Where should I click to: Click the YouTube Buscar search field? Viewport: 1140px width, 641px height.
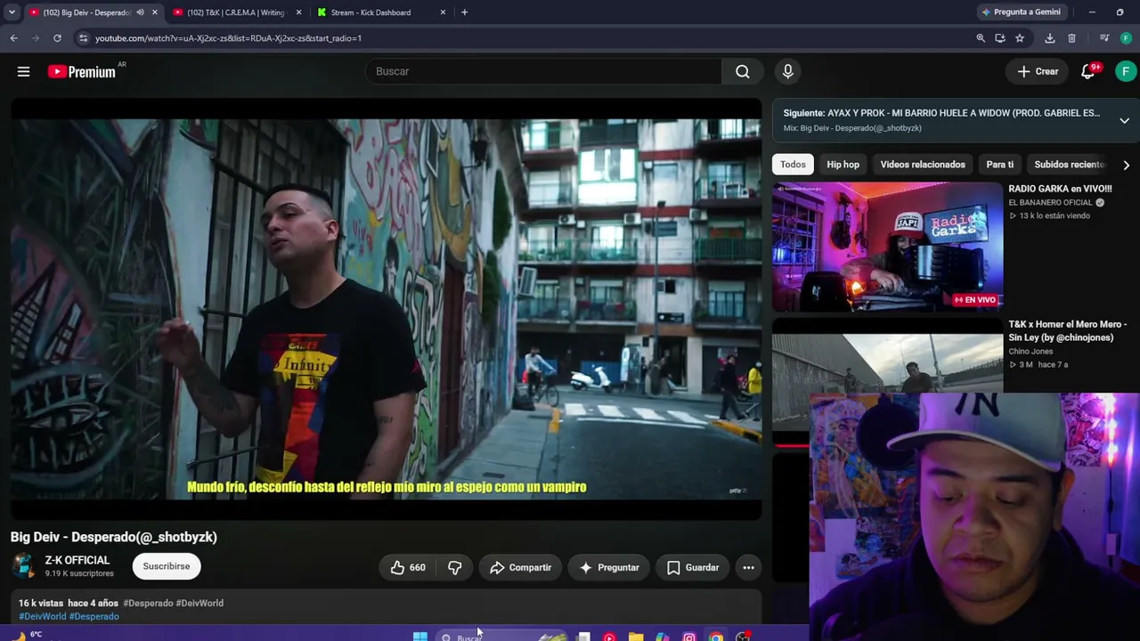coord(543,71)
